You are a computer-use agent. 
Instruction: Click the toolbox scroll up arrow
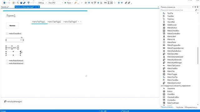pos(198,13)
